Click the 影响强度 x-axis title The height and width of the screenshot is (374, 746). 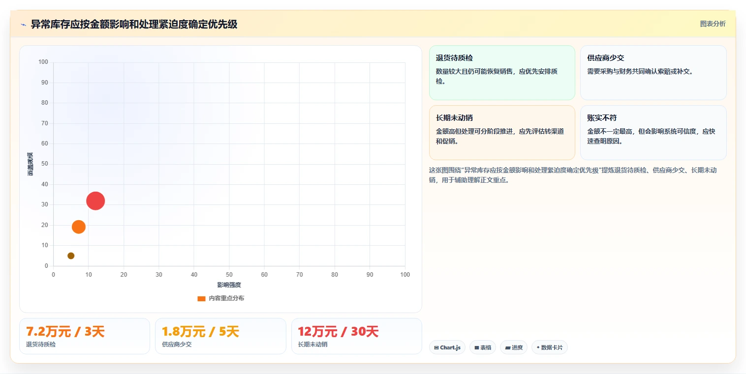coord(229,285)
